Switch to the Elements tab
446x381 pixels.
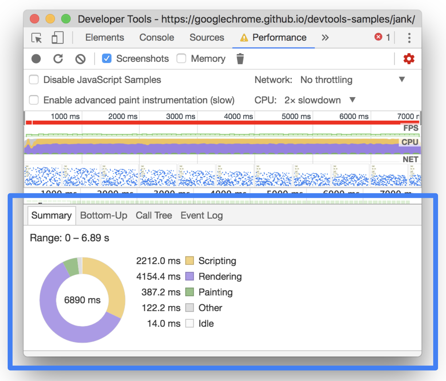pos(105,37)
